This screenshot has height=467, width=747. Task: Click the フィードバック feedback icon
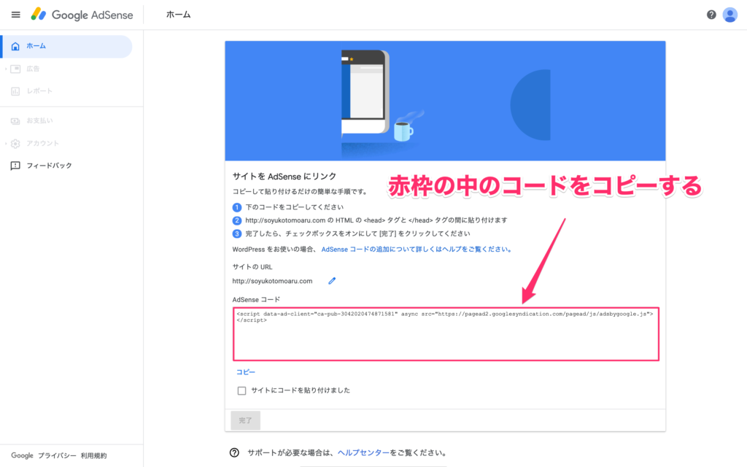15,166
